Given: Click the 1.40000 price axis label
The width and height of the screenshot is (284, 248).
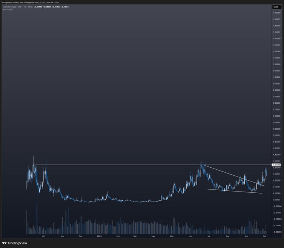Looking at the screenshot, I should pyautogui.click(x=276, y=26).
